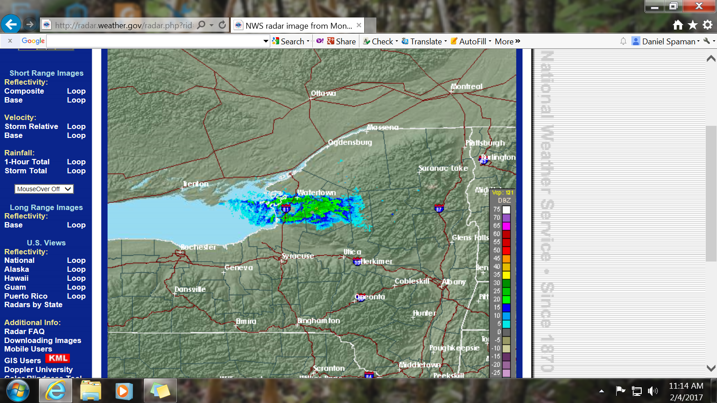This screenshot has width=717, height=403.
Task: Expand the MouseOver Off dropdown
Action: coord(44,189)
